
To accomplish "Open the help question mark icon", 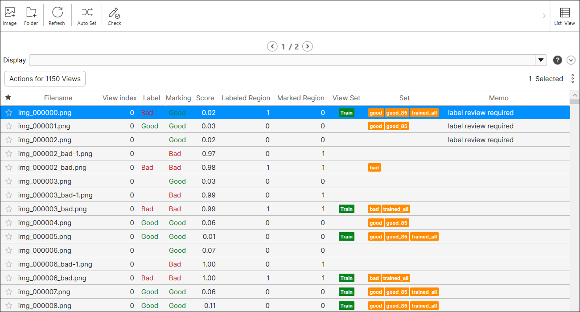I will coord(557,60).
